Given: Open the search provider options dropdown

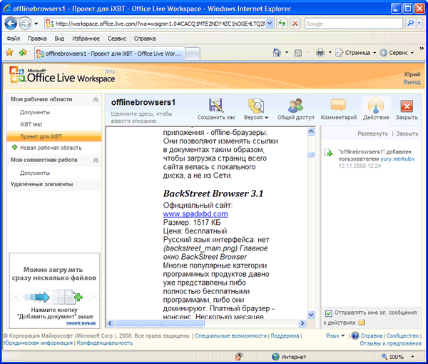Looking at the screenshot, I should coord(419,24).
